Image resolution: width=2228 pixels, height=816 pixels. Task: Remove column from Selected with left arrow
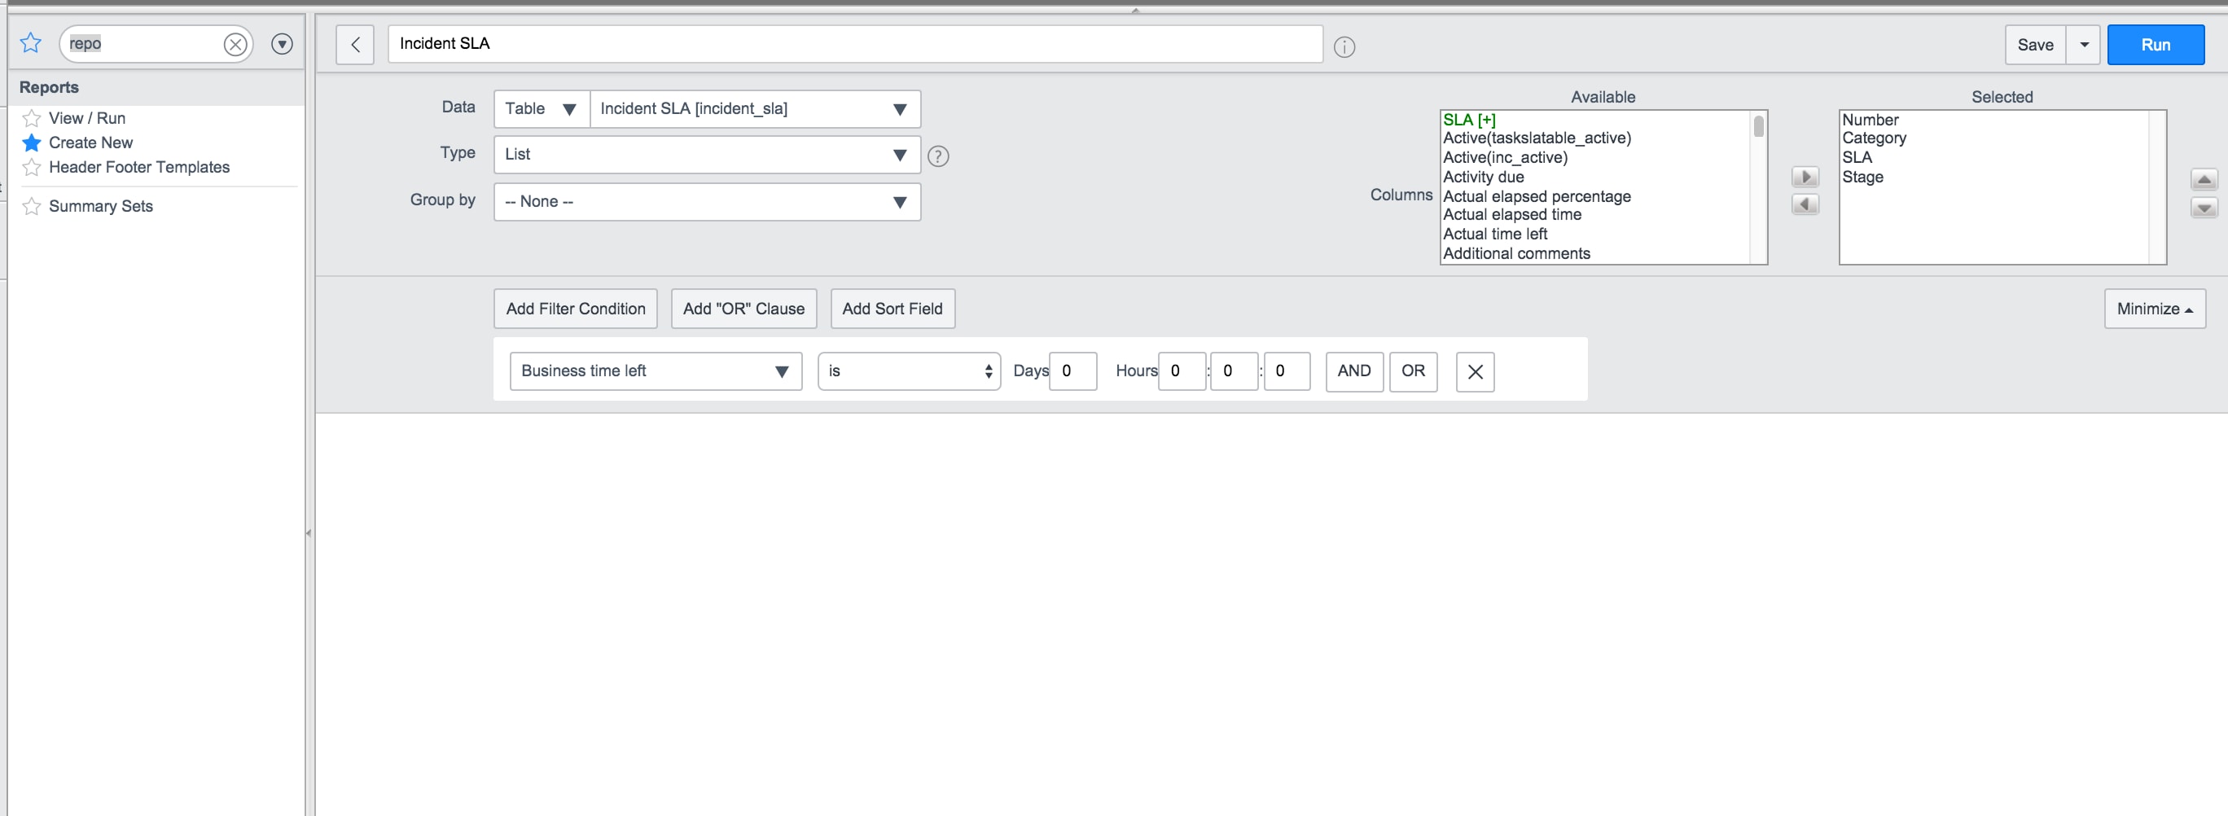[1805, 204]
